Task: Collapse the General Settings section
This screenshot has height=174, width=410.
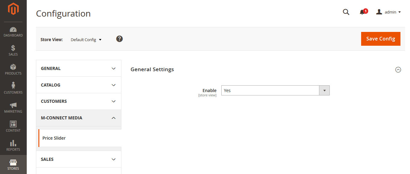Action: (x=398, y=70)
